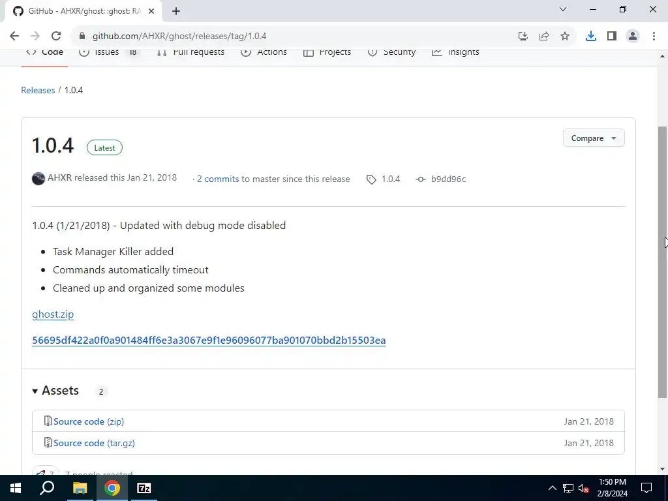Click the 'Task Manager Killer added' bullet

[x=113, y=252]
